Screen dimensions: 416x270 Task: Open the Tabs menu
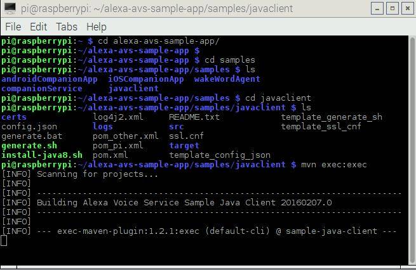click(x=67, y=27)
